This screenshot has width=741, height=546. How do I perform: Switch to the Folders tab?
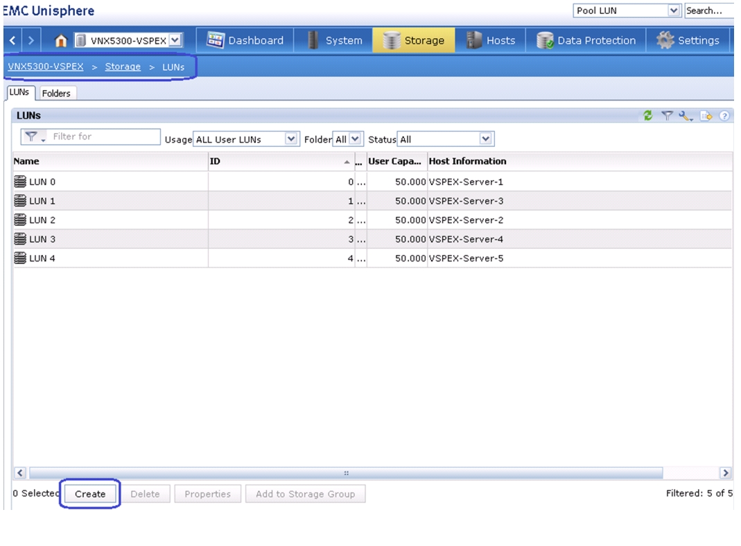[56, 93]
